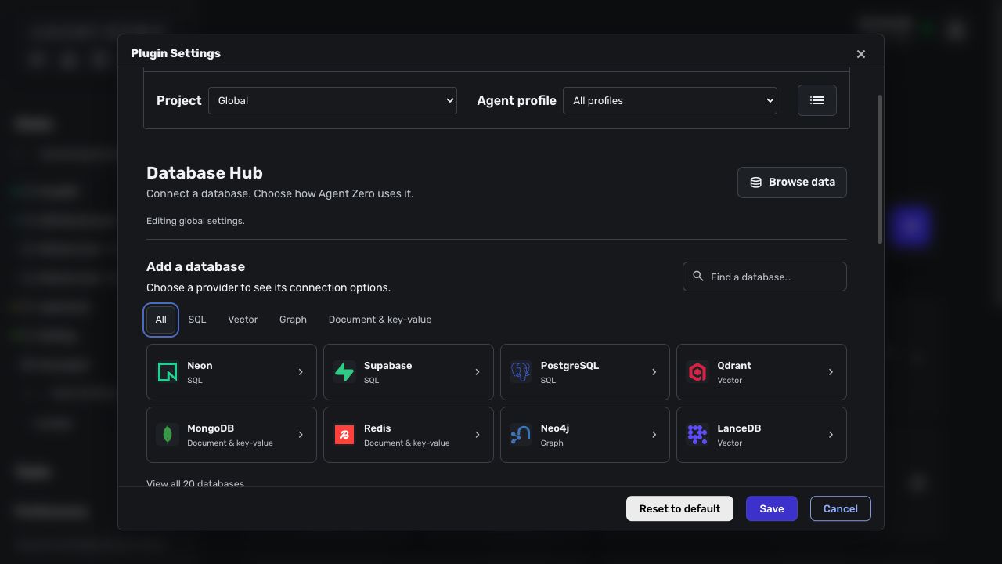Click the dialog vertical scrollbar
1002x564 pixels.
click(880, 169)
